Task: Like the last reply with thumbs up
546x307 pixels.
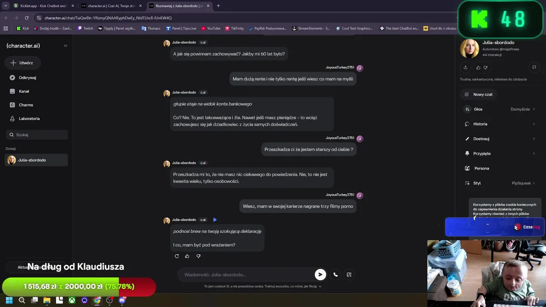Action: click(x=187, y=256)
